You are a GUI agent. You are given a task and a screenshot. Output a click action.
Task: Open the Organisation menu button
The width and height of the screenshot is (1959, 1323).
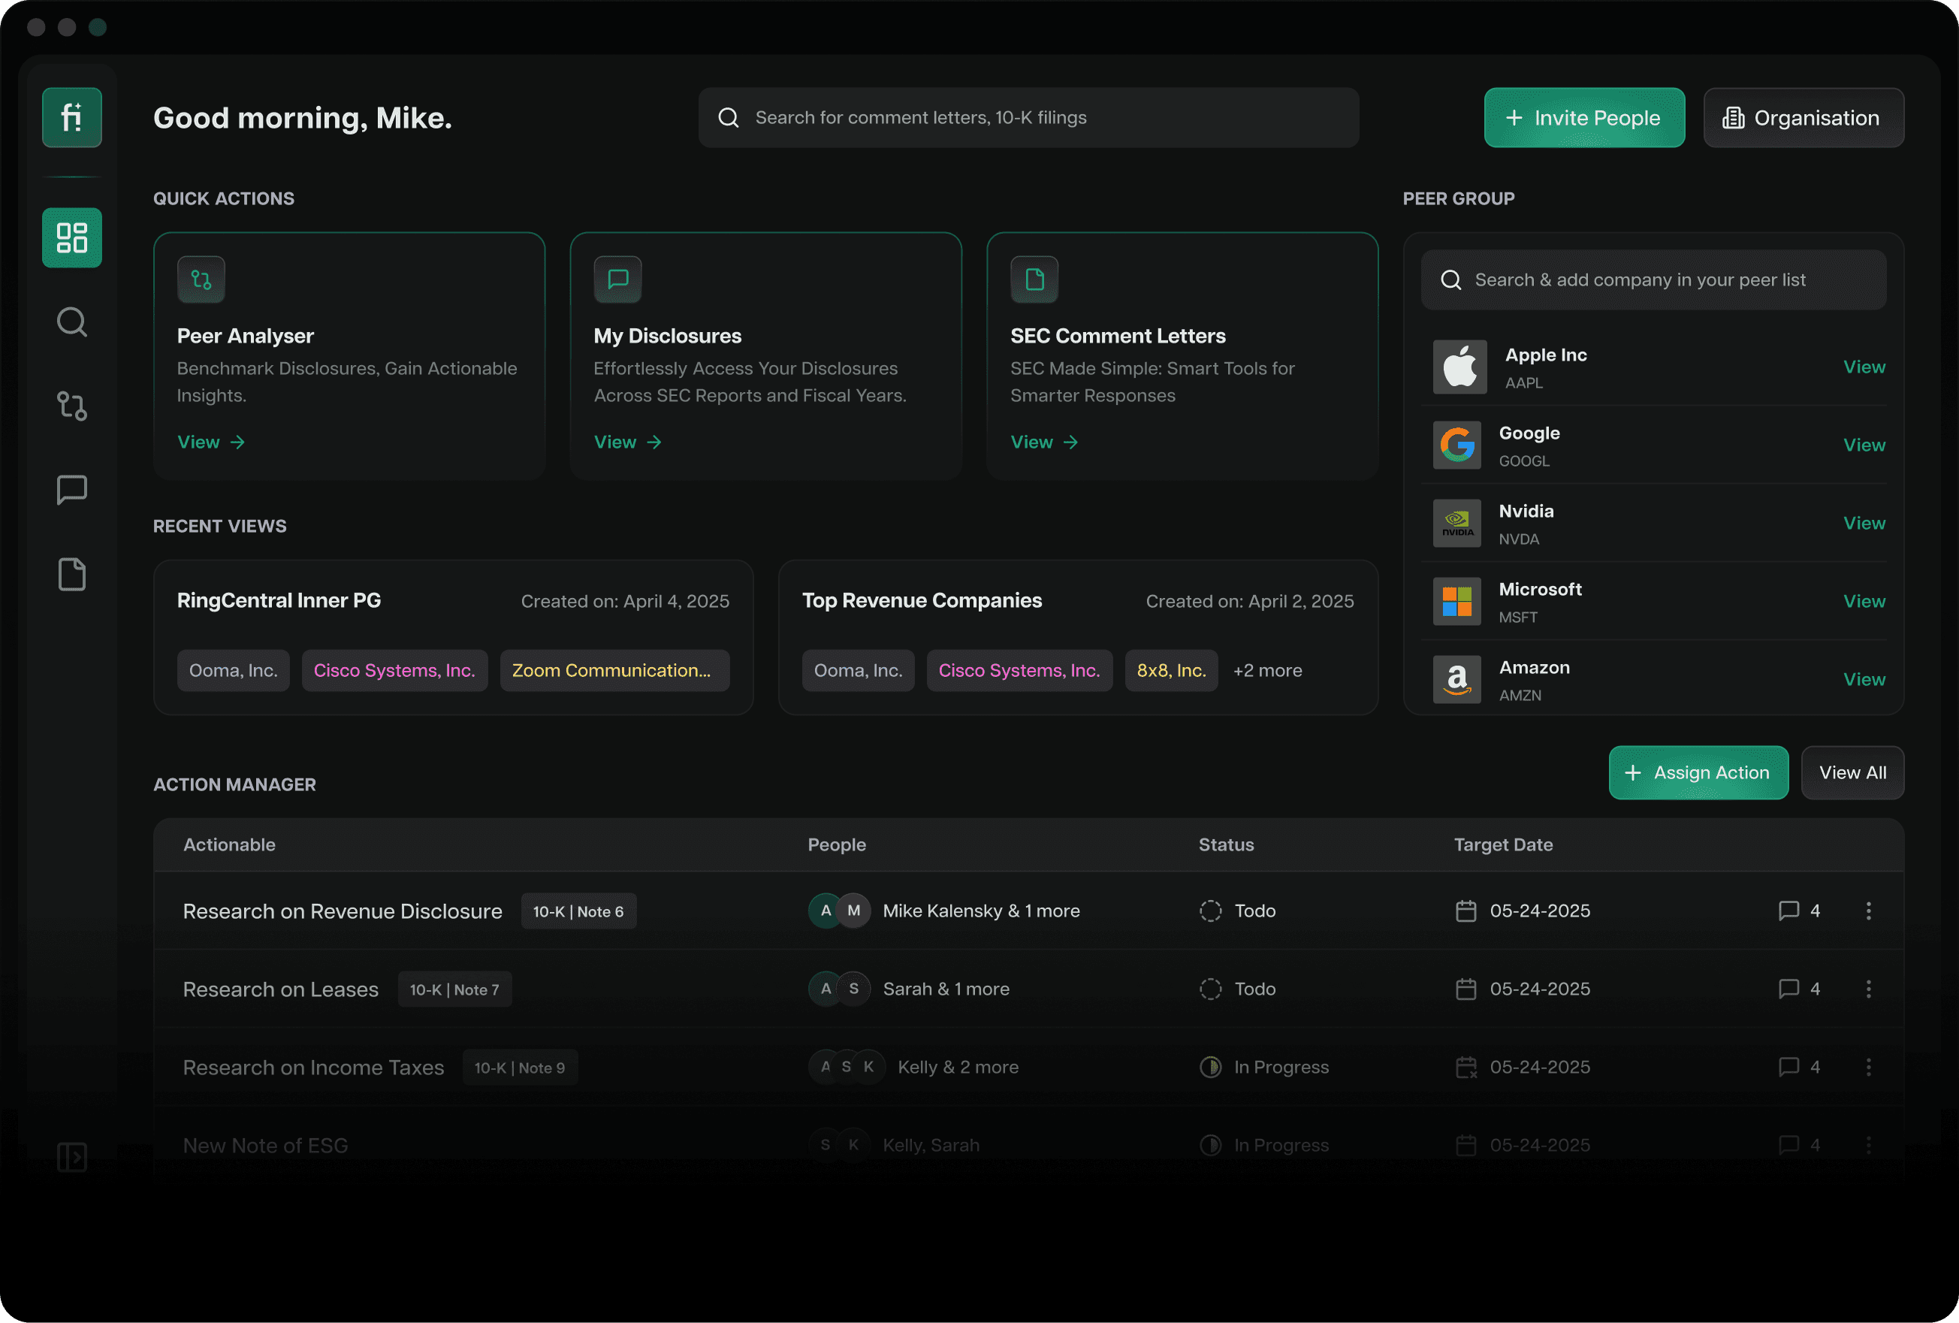1803,118
